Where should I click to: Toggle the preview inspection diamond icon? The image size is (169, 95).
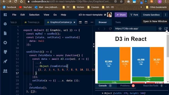pos(160,29)
